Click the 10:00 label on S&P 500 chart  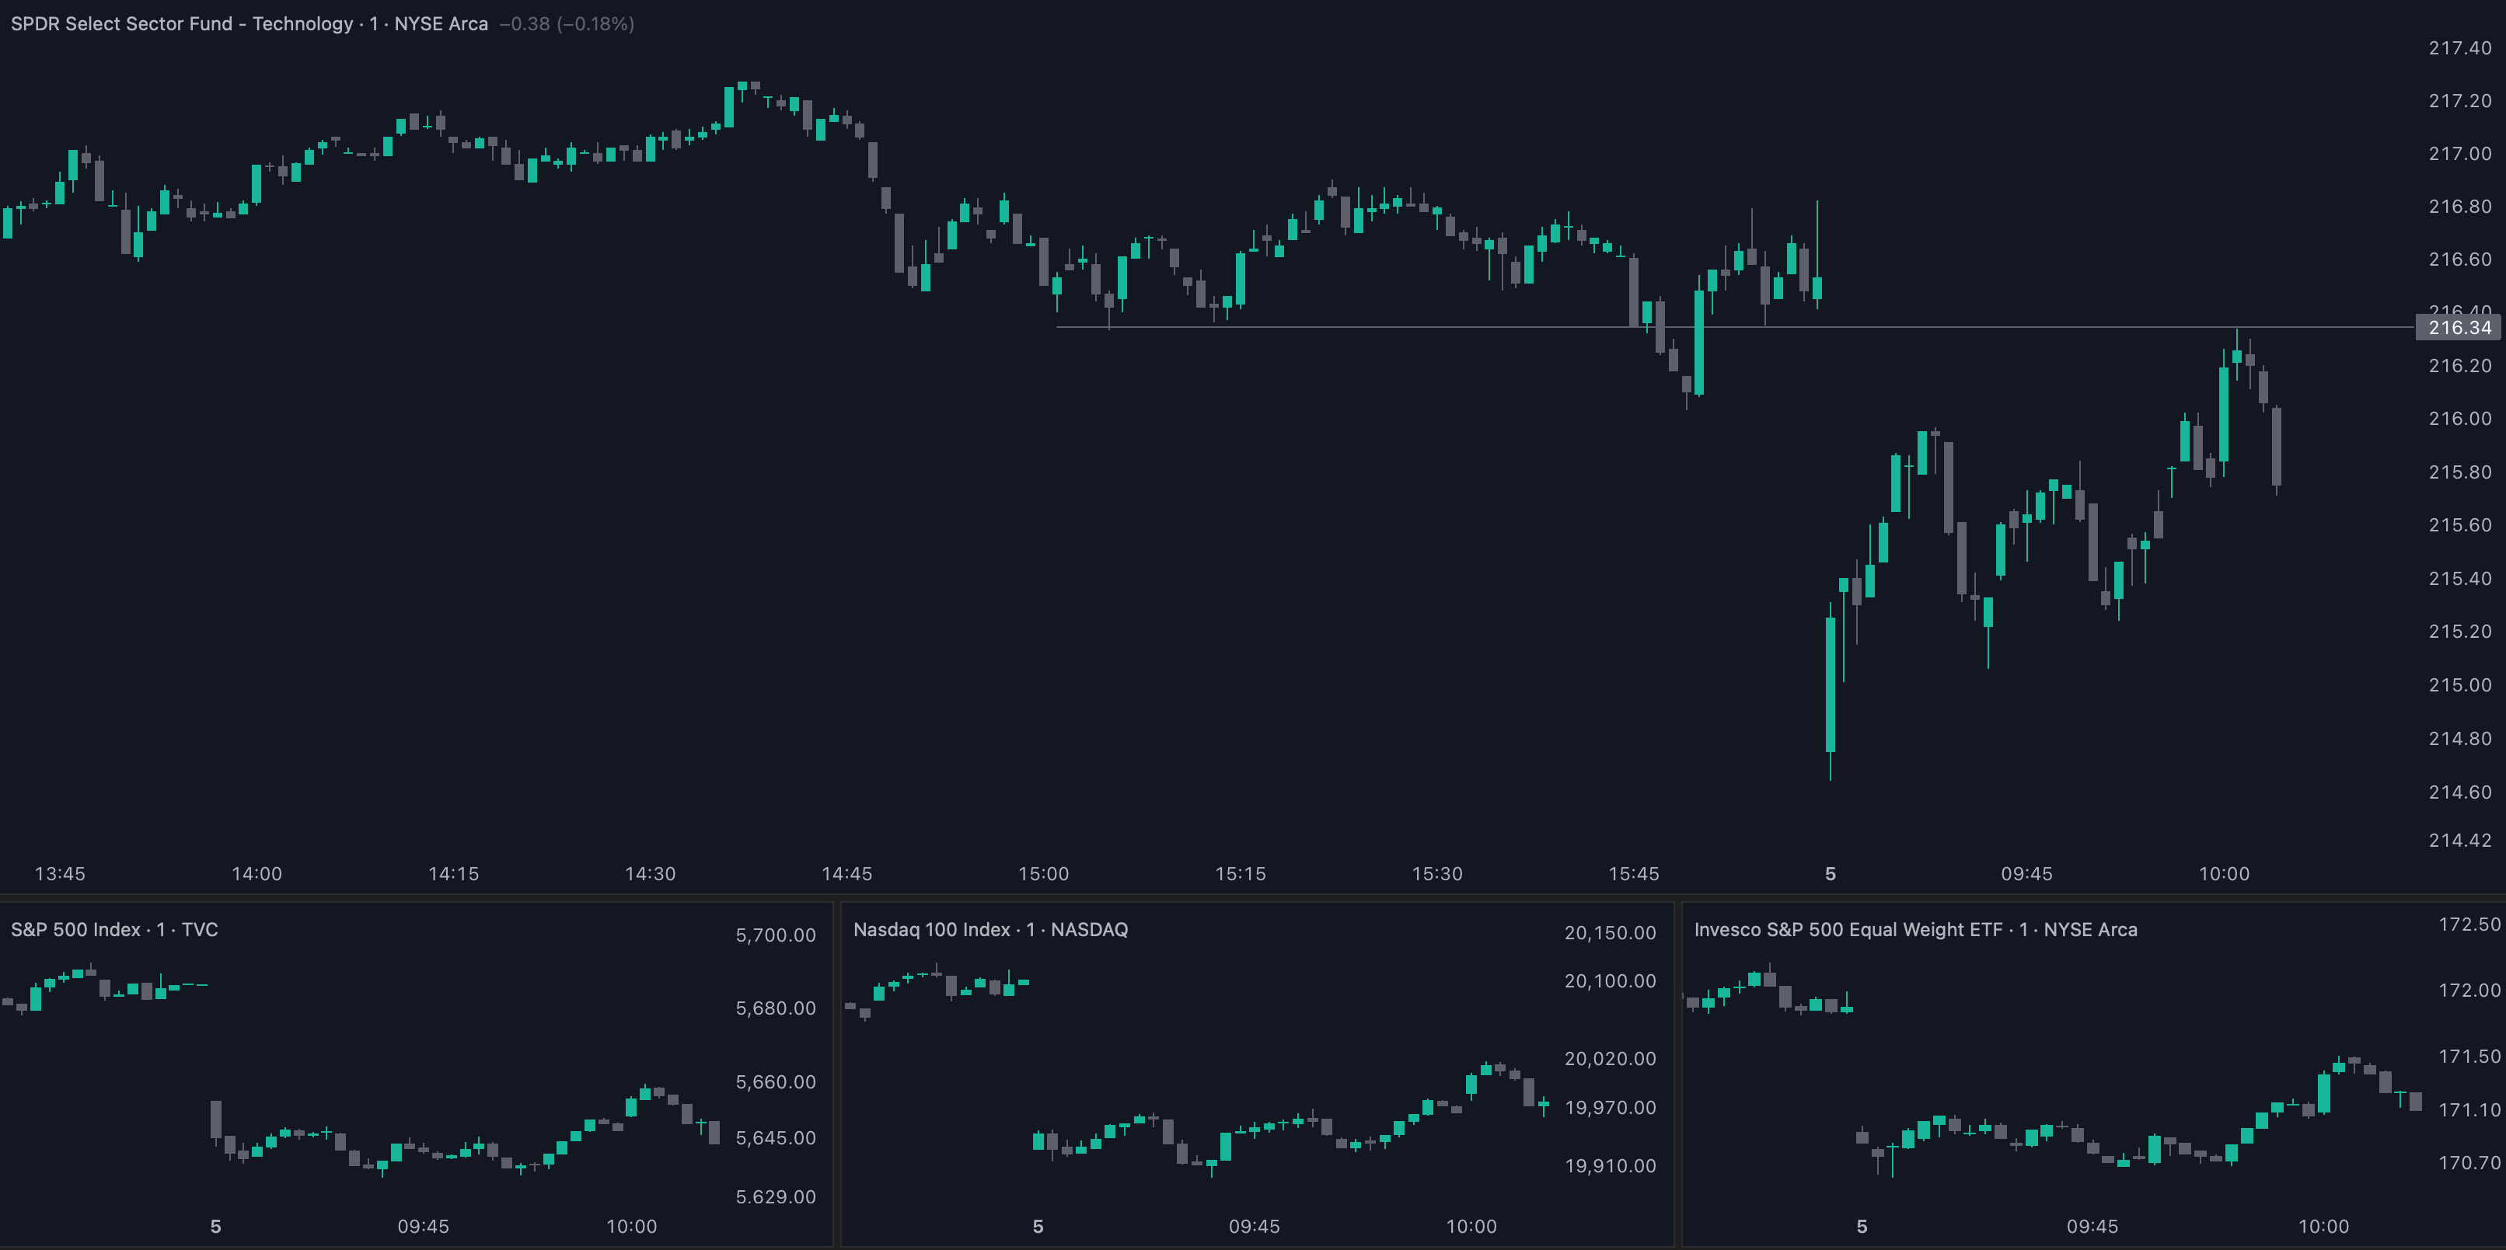click(631, 1226)
